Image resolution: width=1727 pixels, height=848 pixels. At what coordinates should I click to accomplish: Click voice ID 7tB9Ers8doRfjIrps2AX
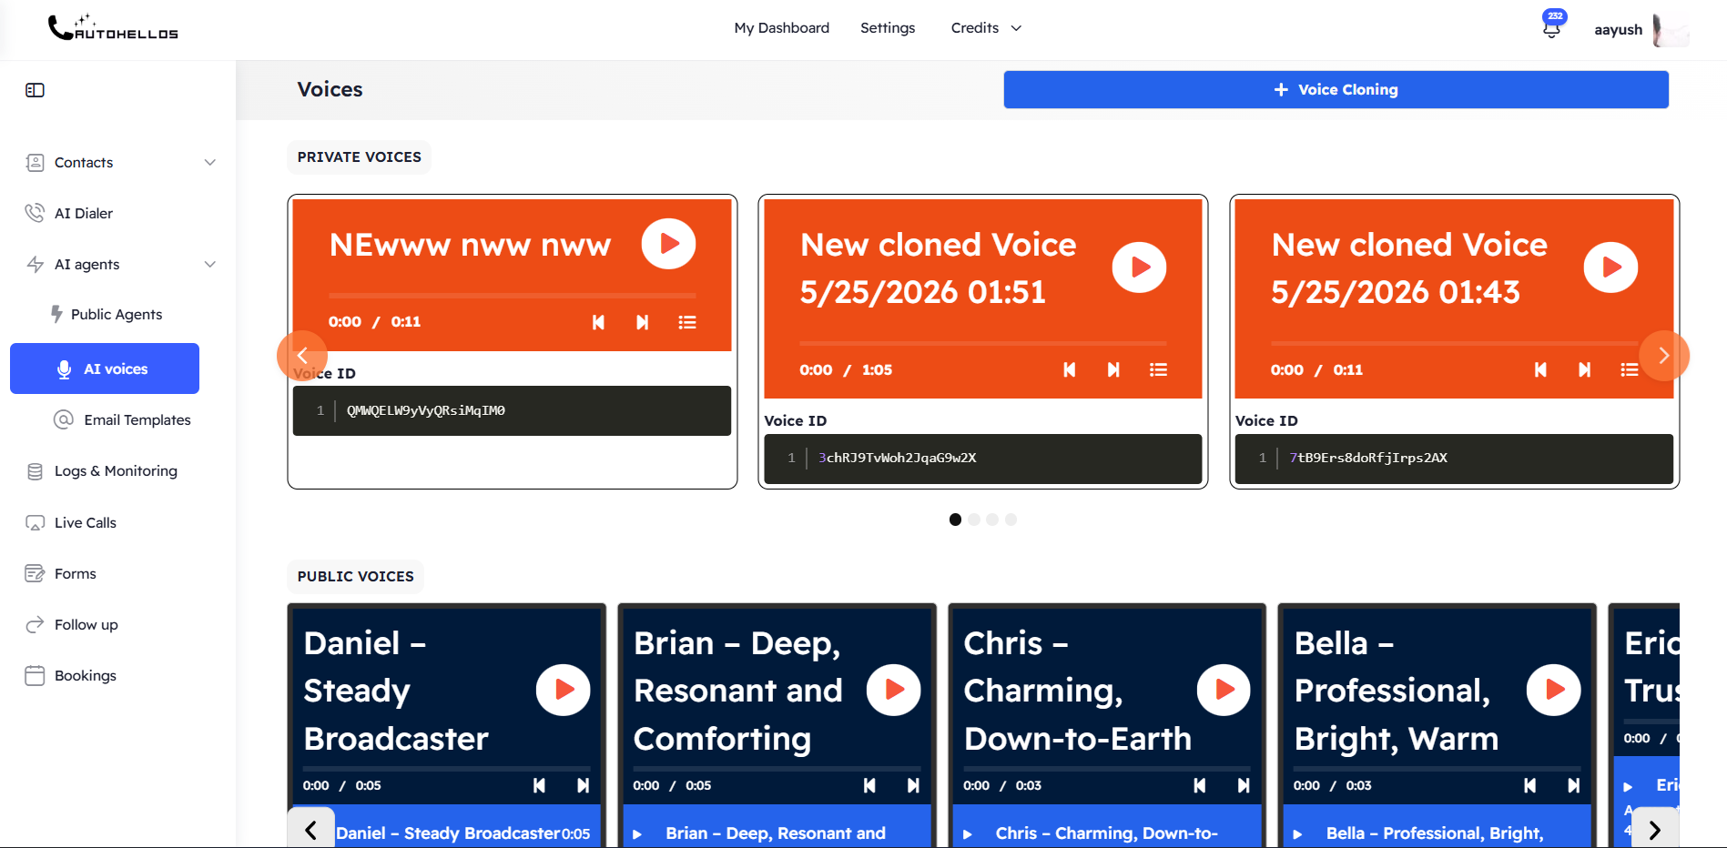click(x=1368, y=458)
